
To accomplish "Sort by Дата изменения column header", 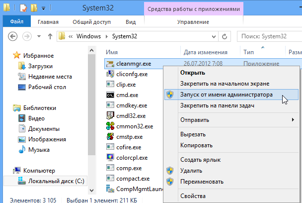I will pos(211,52).
